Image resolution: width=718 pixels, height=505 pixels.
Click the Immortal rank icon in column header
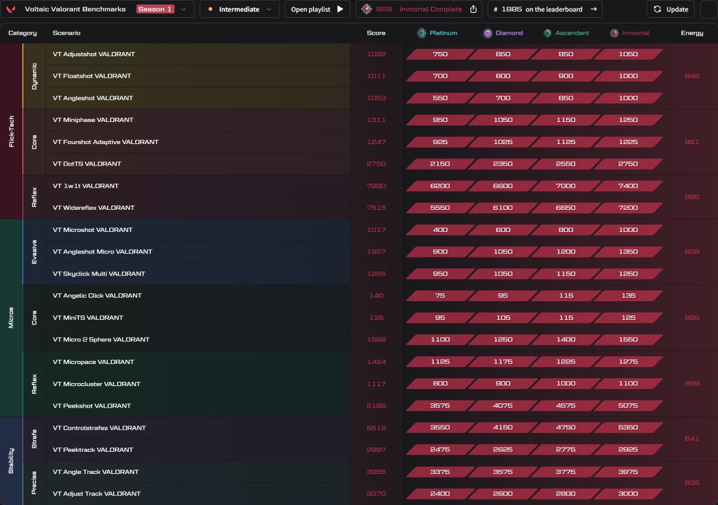[614, 33]
